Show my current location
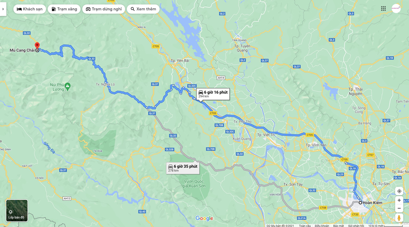This screenshot has width=409, height=227. pos(399,191)
